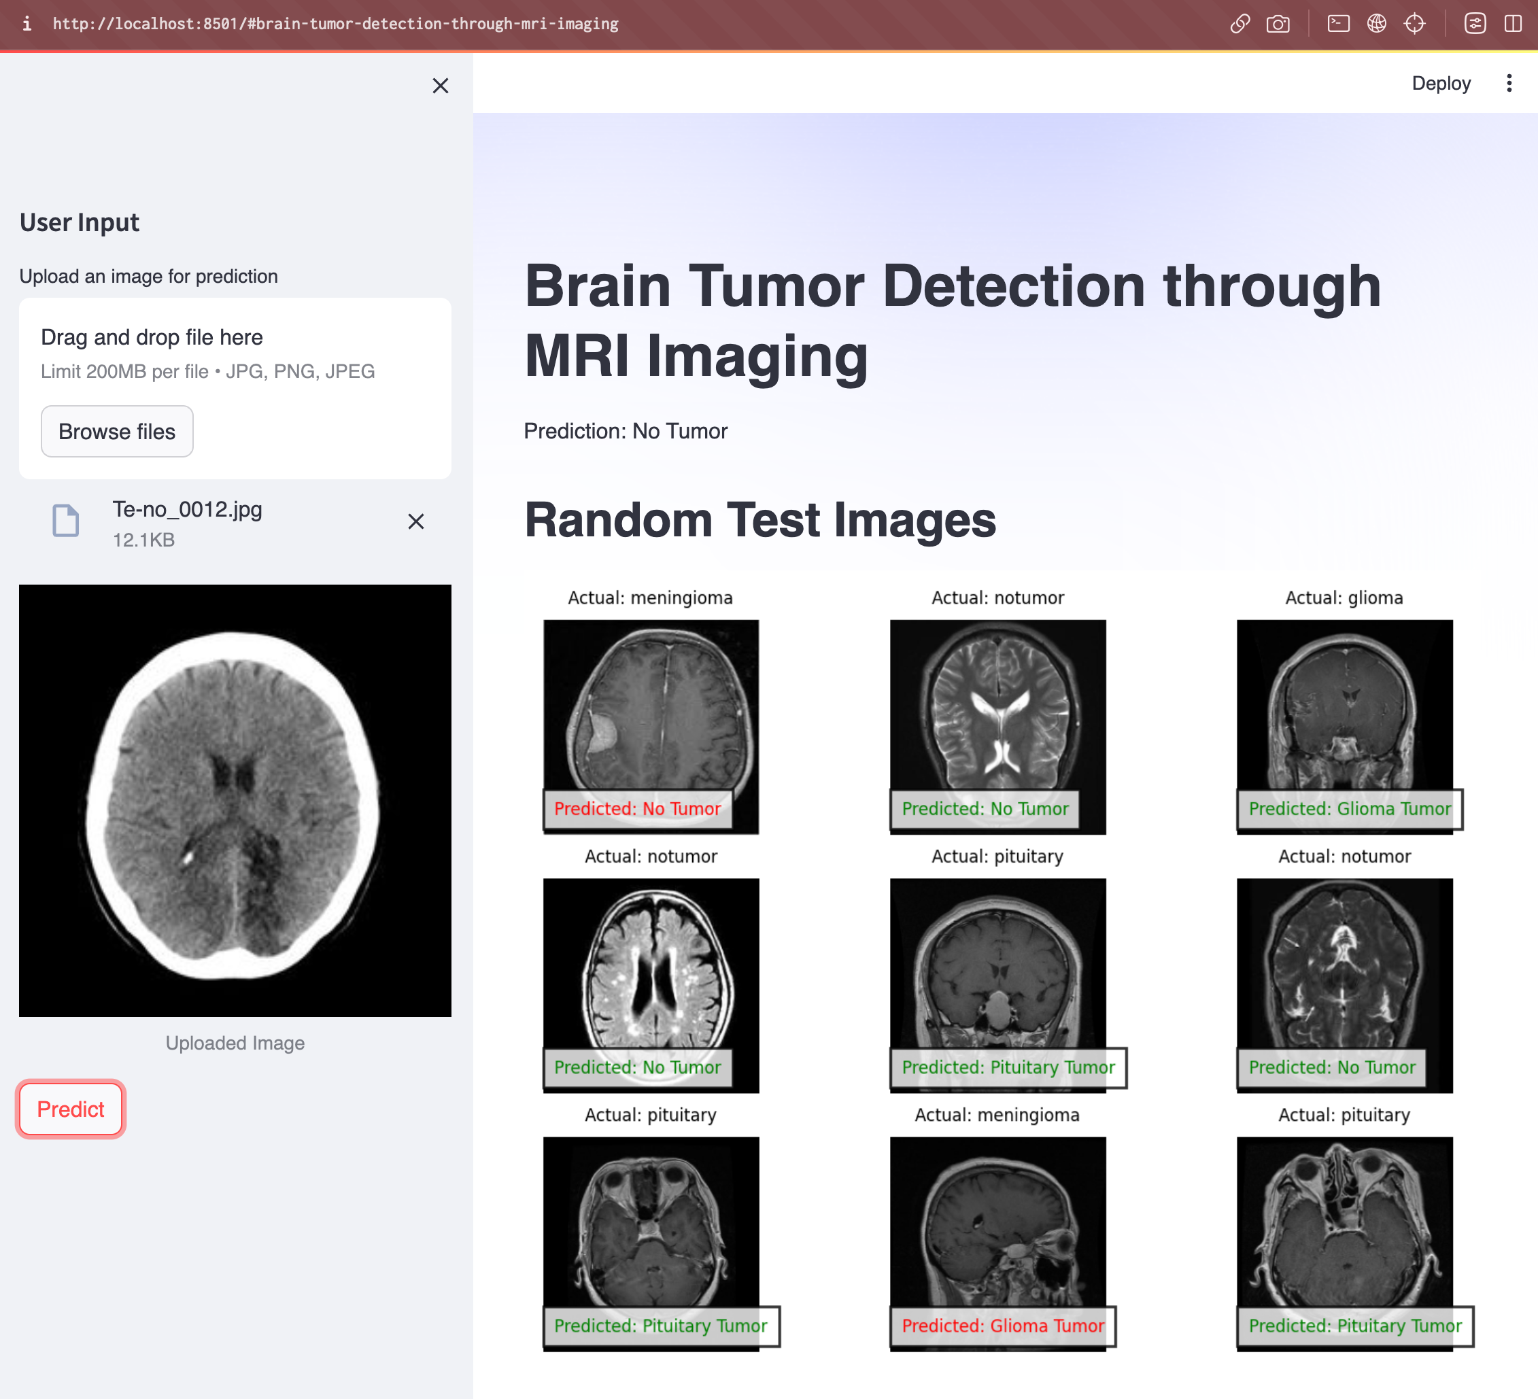Screen dimensions: 1538x1399
Task: Click the Te-no_0012.jpg file icon
Action: click(x=65, y=521)
